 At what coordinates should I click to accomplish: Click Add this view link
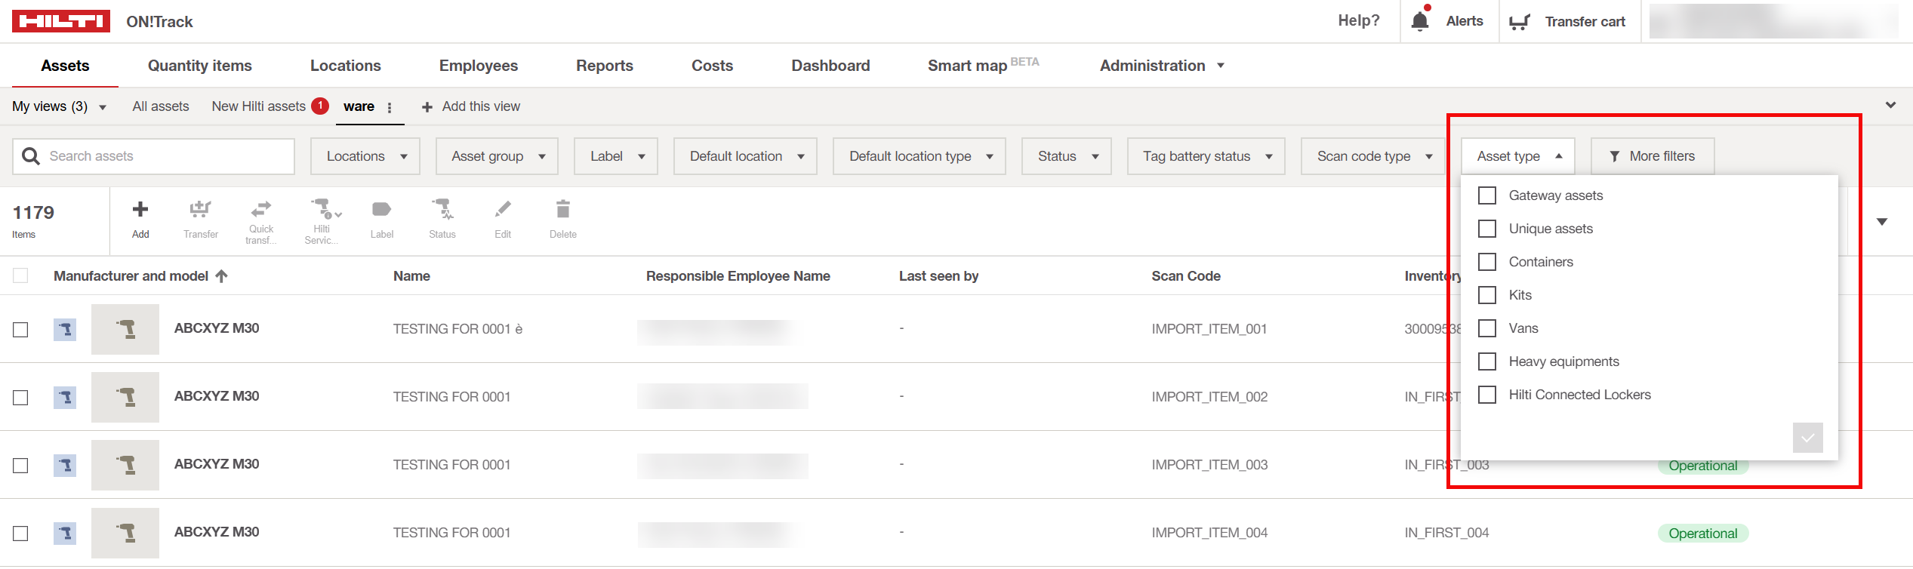click(x=471, y=106)
